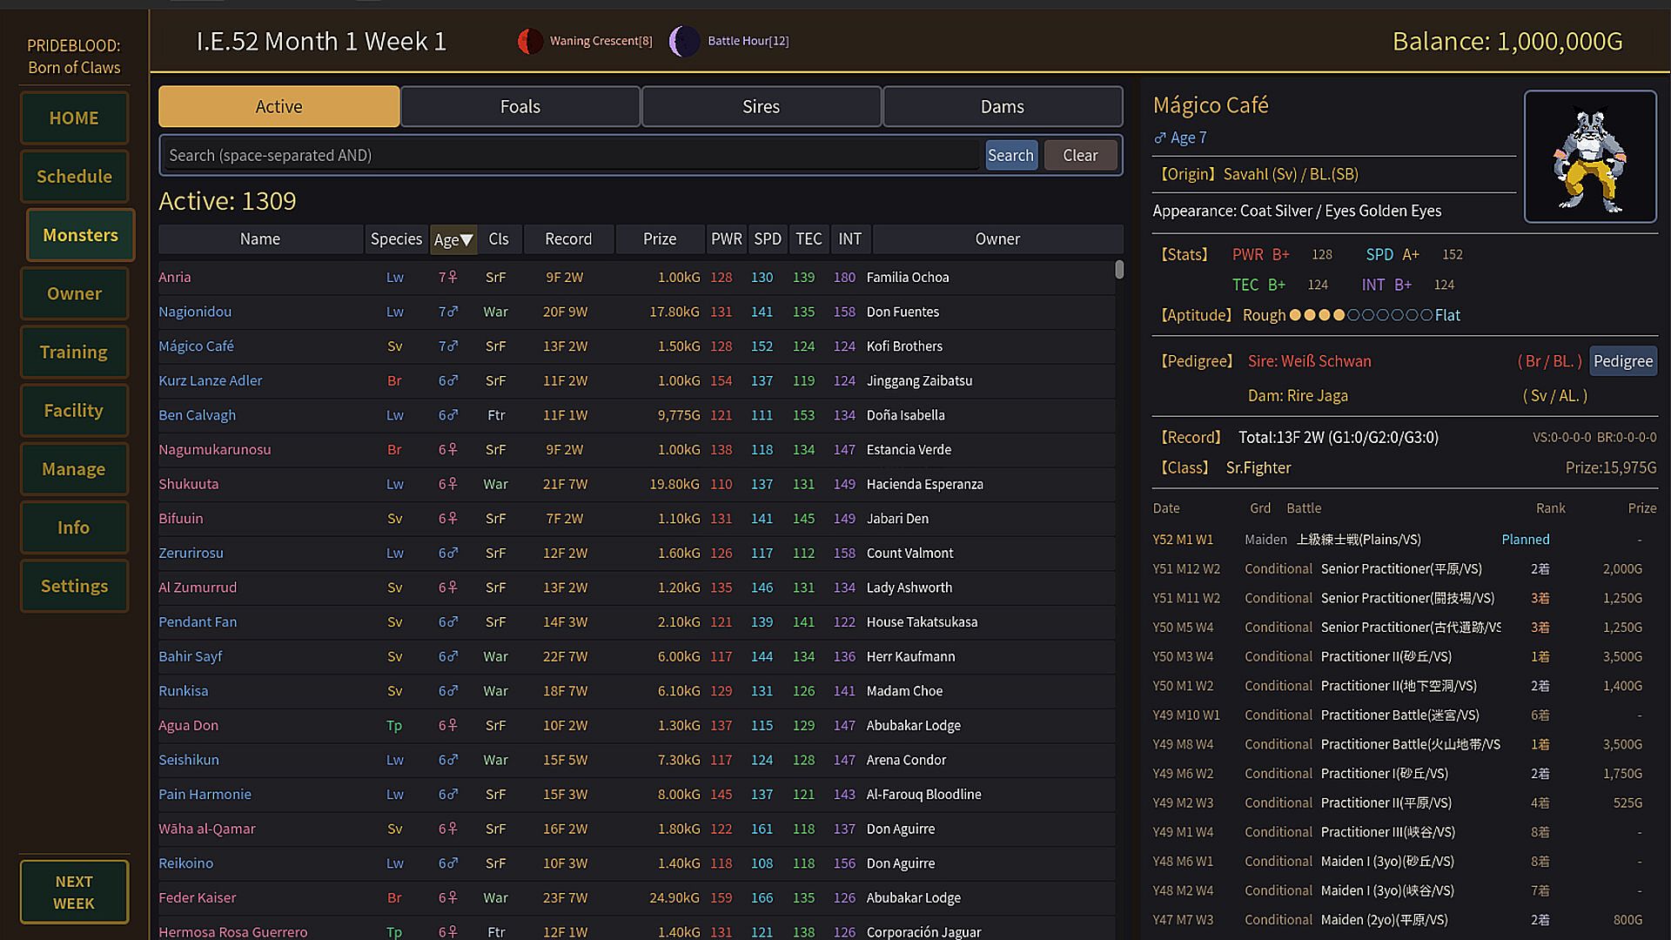Select the monster Nagionidou
Screen dimensions: 1671x940
click(x=636, y=312)
